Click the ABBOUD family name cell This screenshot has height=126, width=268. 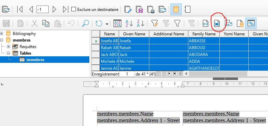(x=204, y=48)
